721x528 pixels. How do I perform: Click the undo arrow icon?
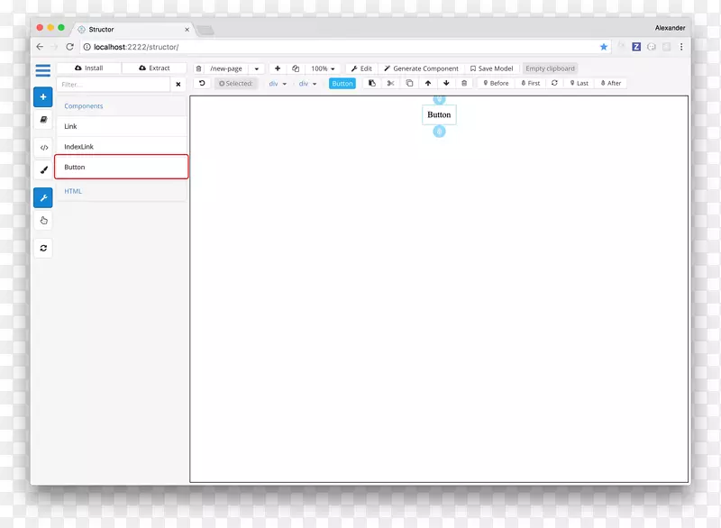(203, 83)
